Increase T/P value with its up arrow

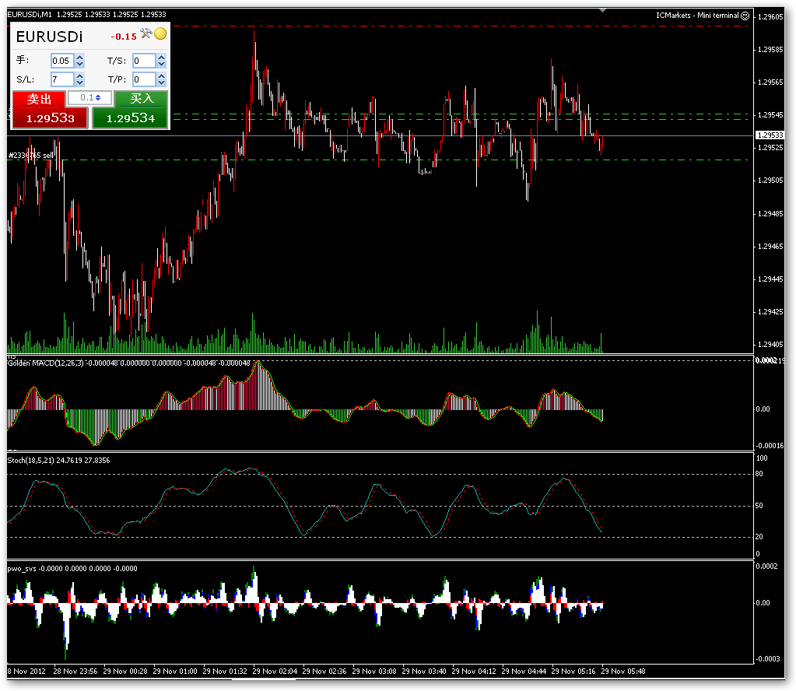pos(161,76)
